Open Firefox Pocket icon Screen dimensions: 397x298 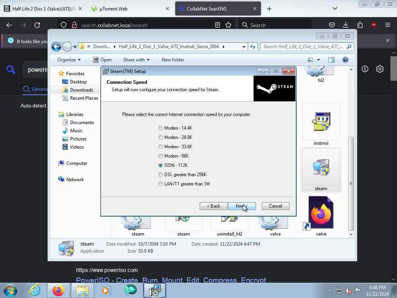click(332, 25)
